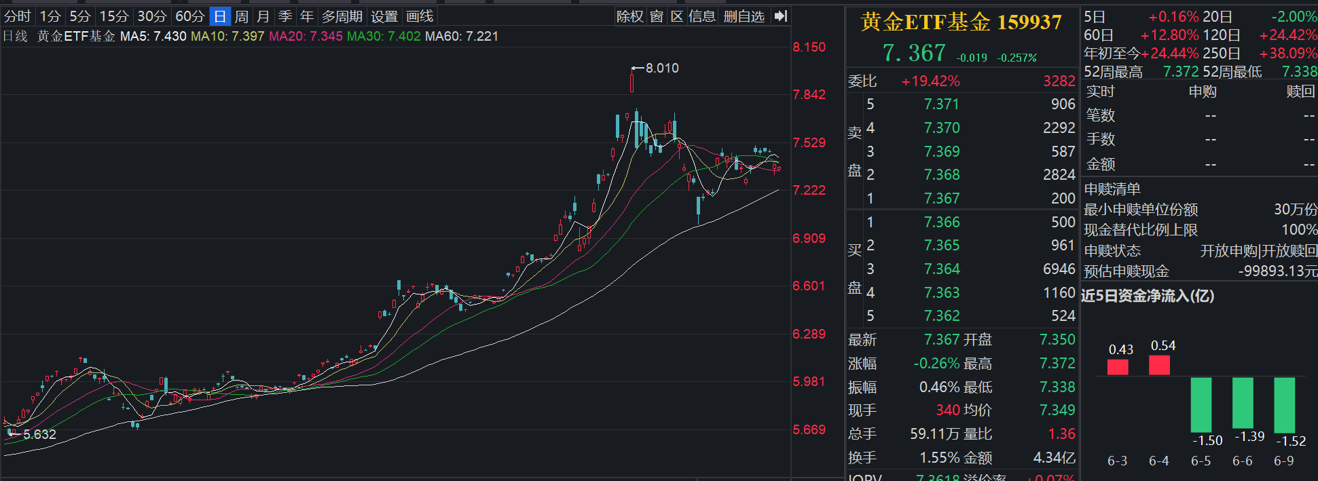Select the 1分 one-minute period
Image resolution: width=1318 pixels, height=481 pixels.
point(50,16)
